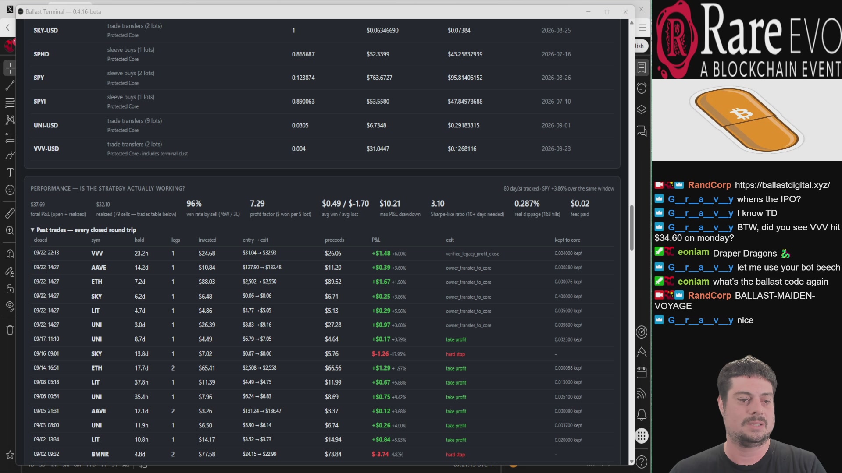Collapse sidebar with the back chevron

(x=7, y=28)
